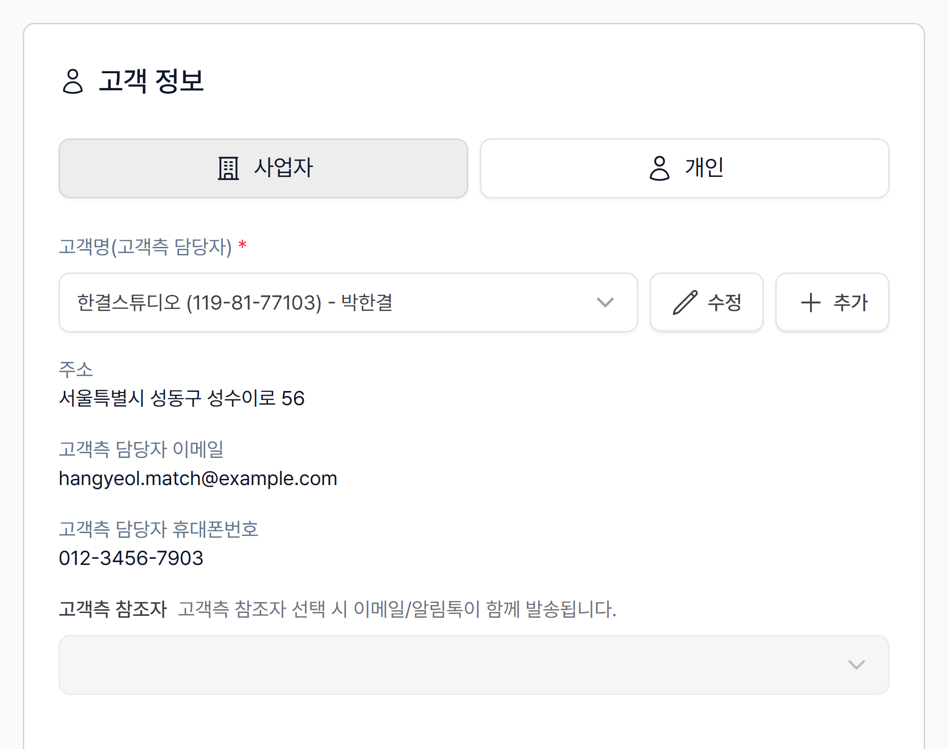The width and height of the screenshot is (948, 749).
Task: Click the 고객측 참조자 bold label
Action: (x=113, y=609)
